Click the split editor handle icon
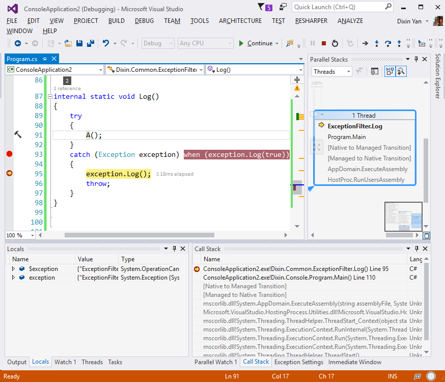 (x=297, y=80)
